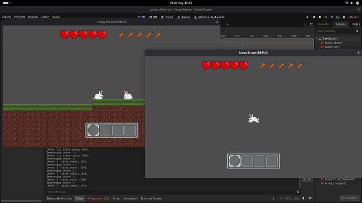Open the Escena menu
362x203 pixels.
click(x=6, y=17)
